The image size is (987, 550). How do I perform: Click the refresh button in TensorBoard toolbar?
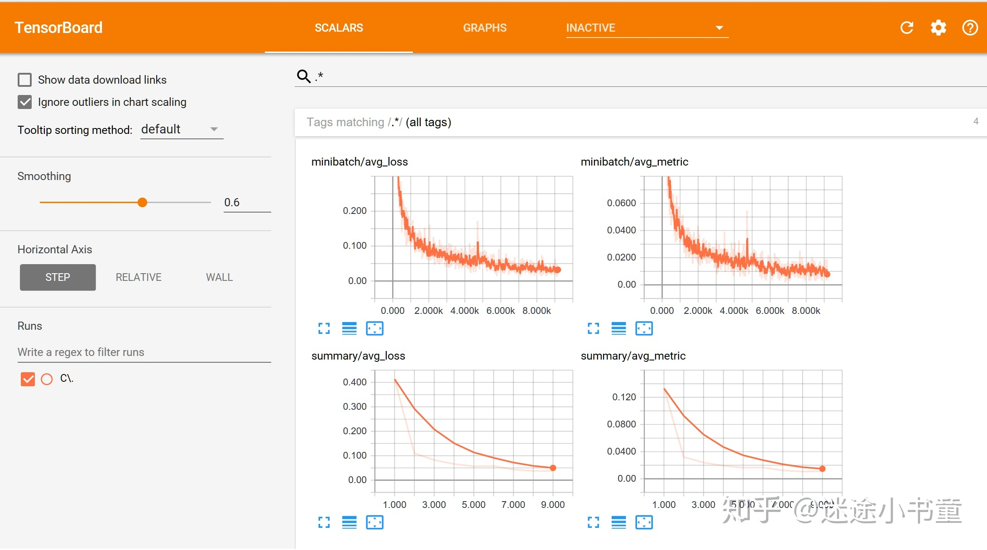click(x=906, y=28)
